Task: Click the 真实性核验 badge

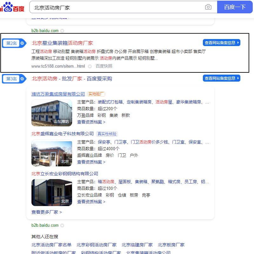Action: click(107, 134)
